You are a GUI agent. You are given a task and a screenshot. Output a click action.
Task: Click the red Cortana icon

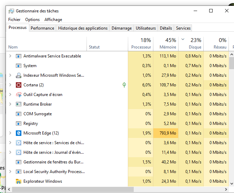pyautogui.click(x=19, y=85)
